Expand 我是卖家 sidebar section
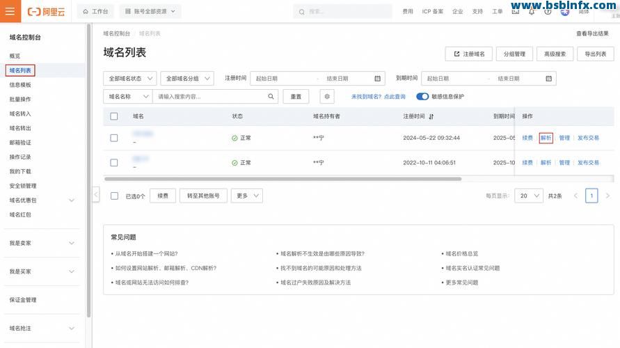The height and width of the screenshot is (348, 620). 72,243
